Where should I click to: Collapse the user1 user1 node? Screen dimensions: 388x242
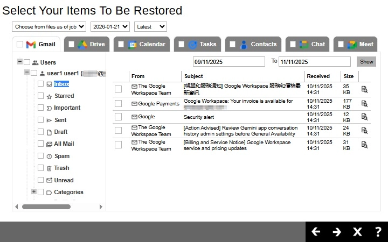pos(27,72)
